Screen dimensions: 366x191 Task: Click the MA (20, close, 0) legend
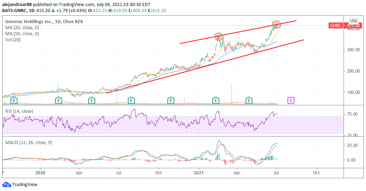click(22, 27)
